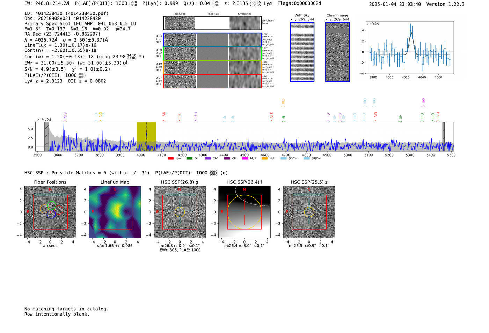
Task: Click the 'z: 2.3135' redshift value
Action: pyautogui.click(x=242, y=3)
